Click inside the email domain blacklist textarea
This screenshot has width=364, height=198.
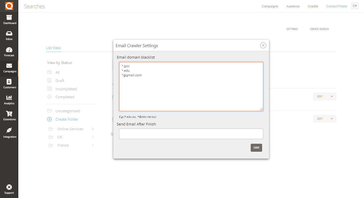coord(191,86)
